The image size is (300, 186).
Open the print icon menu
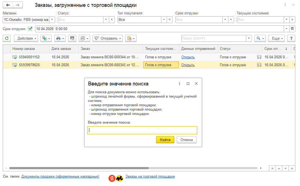(60, 38)
